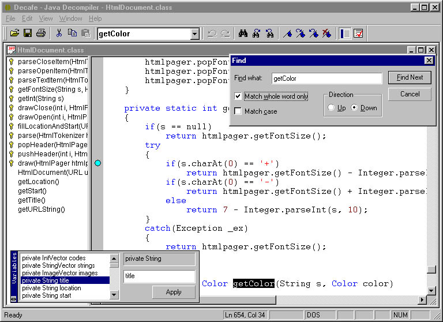Open the getColor search combo dropdown
Image resolution: width=443 pixels, height=322 pixels.
(194, 34)
